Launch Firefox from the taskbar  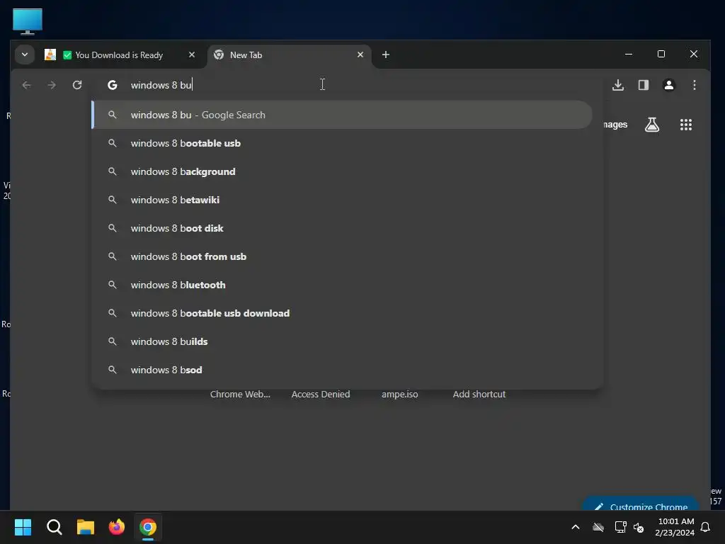pos(117,527)
